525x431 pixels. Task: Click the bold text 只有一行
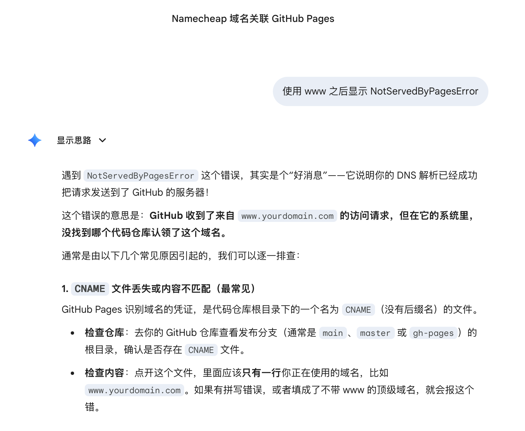pyautogui.click(x=262, y=373)
